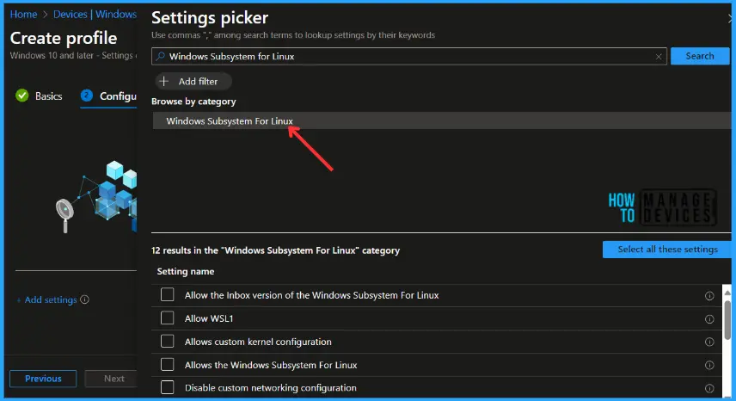Image resolution: width=736 pixels, height=401 pixels.
Task: Open Devices | Windows breadcrumb link
Action: click(x=95, y=15)
